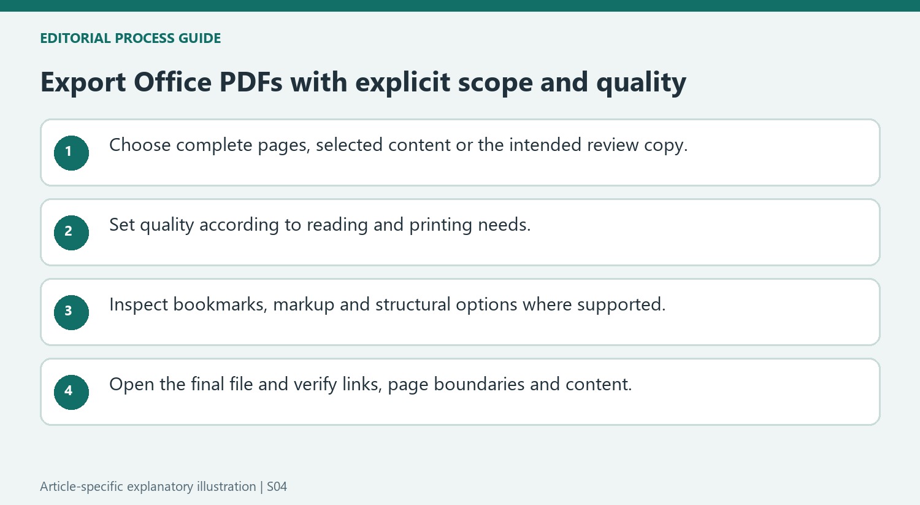Select the 'Open the final file' step text
Image resolution: width=920 pixels, height=505 pixels.
tap(370, 385)
